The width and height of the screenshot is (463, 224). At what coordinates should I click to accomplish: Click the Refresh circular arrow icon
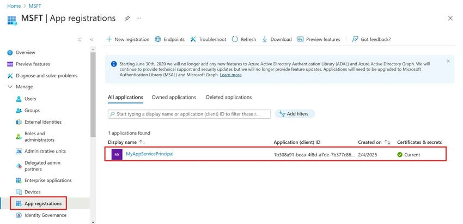(x=235, y=39)
